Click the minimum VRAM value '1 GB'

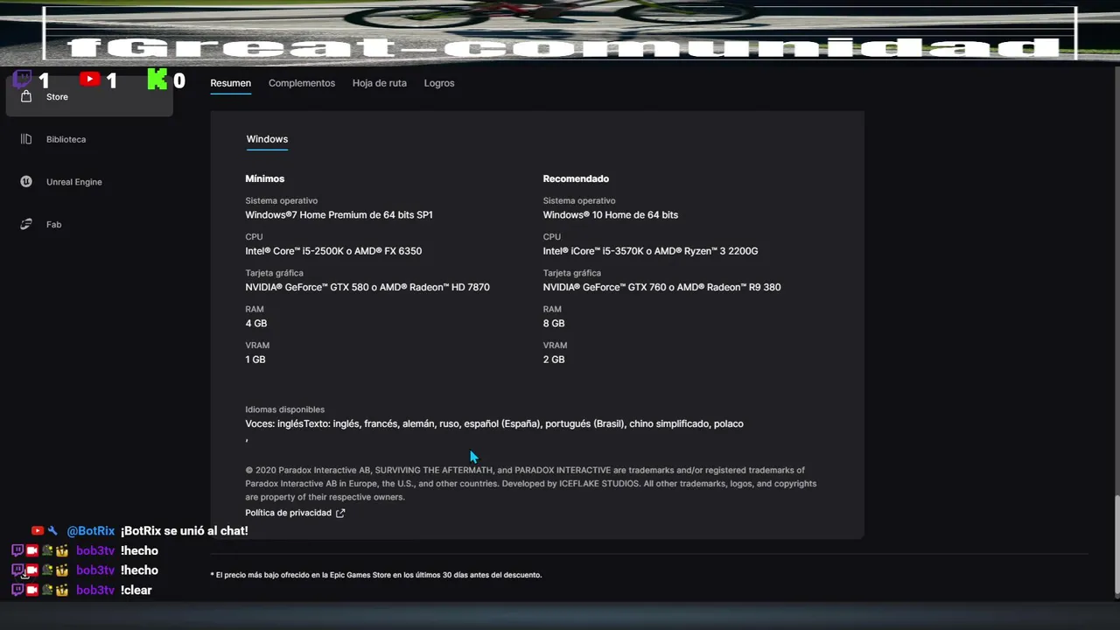point(255,360)
